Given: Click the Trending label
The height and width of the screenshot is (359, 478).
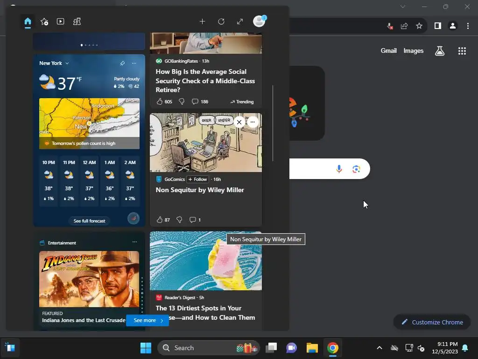Looking at the screenshot, I should (242, 101).
